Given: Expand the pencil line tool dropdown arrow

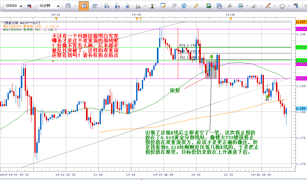Looking at the screenshot, I should coord(275,6).
